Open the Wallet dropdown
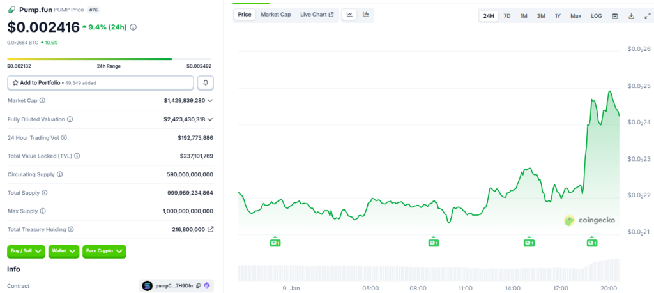This screenshot has width=654, height=293. tap(64, 252)
